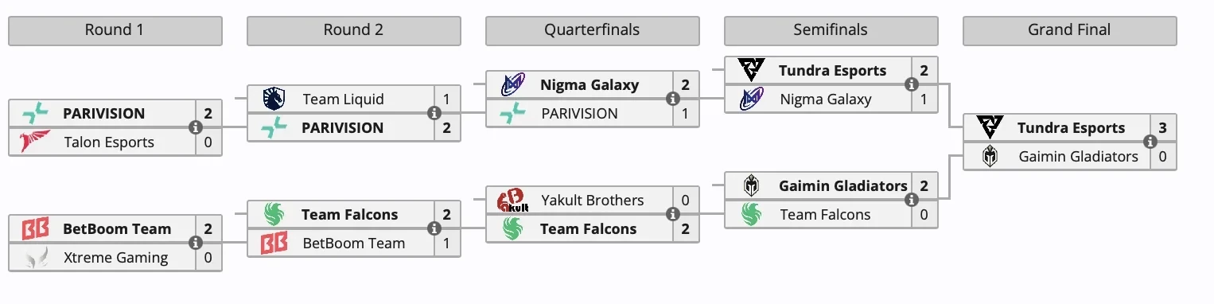
Task: Open Nigma Galaxy link in Quarterfinals
Action: tap(589, 84)
